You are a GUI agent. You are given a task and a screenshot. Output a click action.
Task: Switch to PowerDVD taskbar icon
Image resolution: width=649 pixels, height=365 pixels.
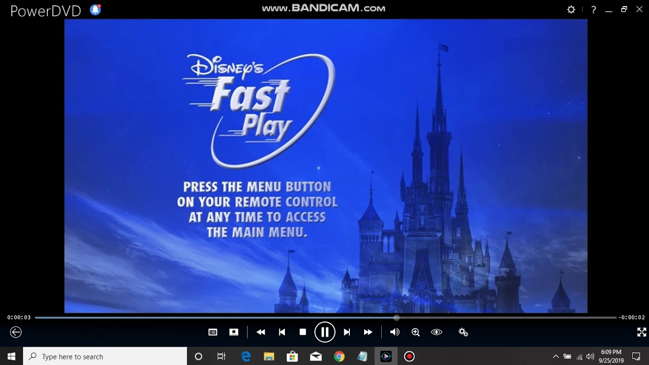coord(386,356)
